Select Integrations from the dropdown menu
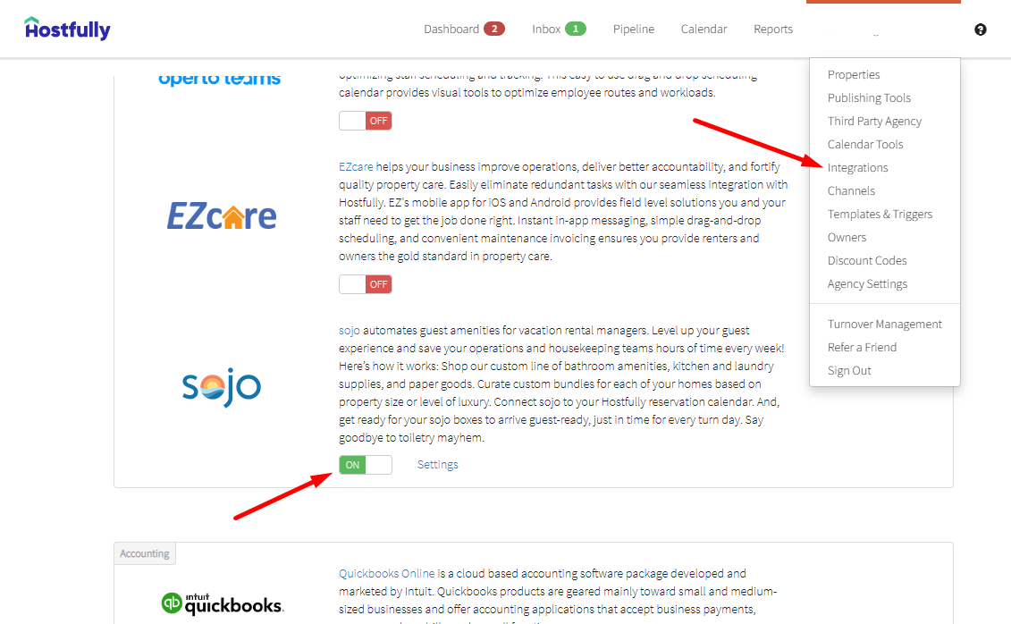The height and width of the screenshot is (624, 1011). click(857, 167)
